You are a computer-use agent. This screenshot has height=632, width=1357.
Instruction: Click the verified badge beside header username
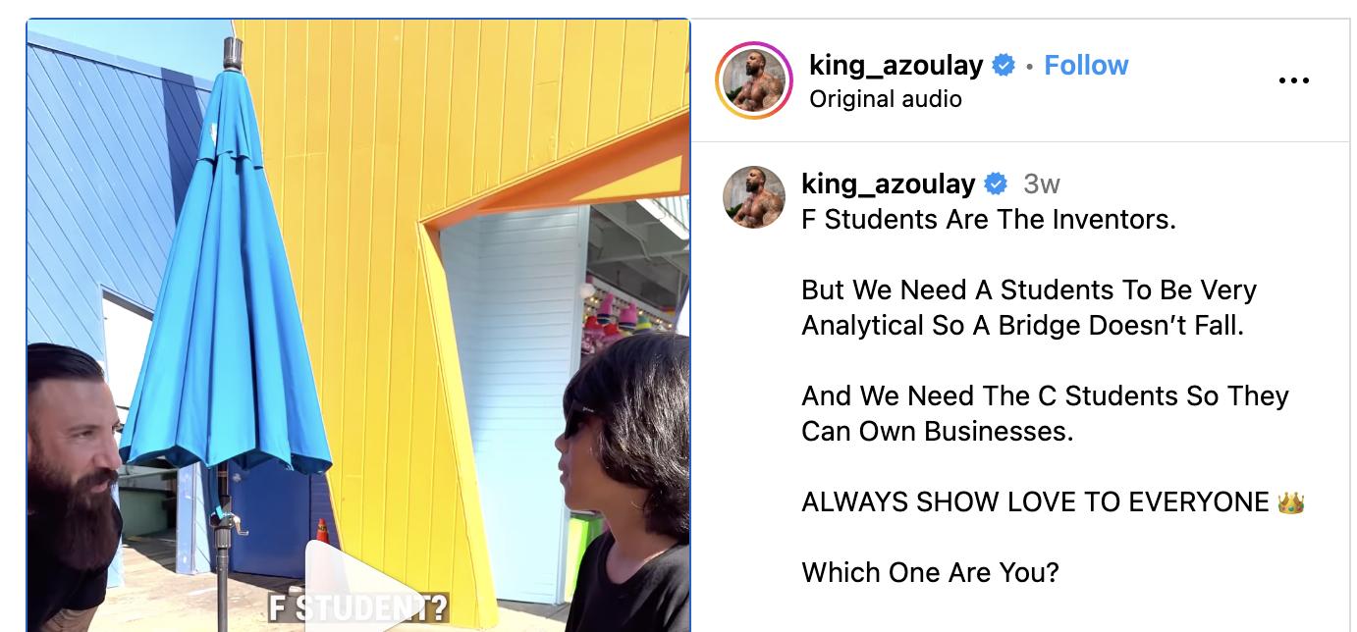coord(1004,66)
